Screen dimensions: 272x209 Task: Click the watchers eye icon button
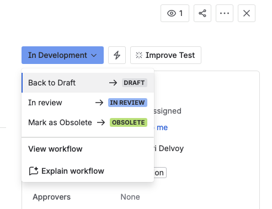(175, 13)
